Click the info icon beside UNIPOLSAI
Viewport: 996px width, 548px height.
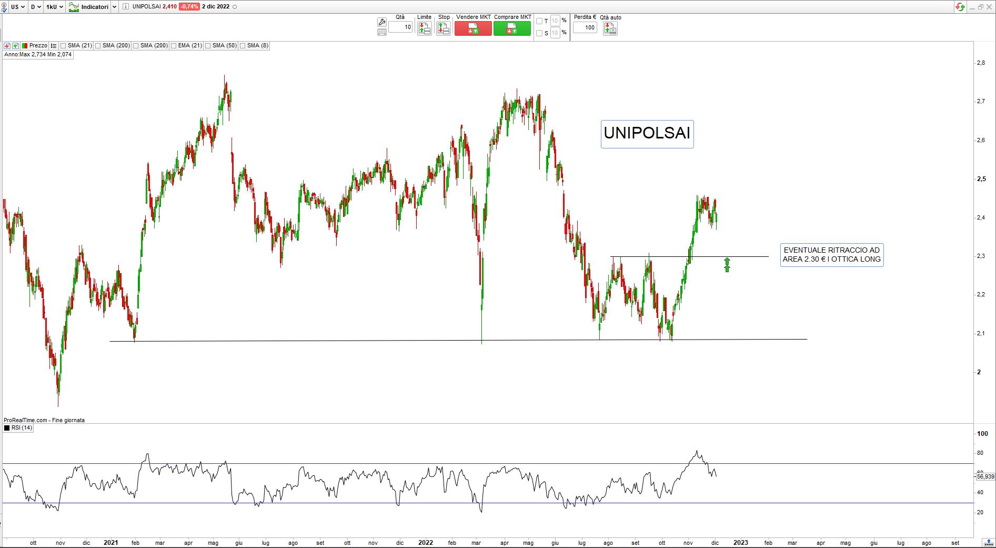click(x=125, y=7)
